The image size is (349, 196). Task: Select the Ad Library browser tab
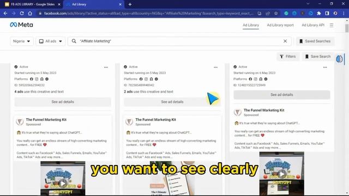(94, 4)
